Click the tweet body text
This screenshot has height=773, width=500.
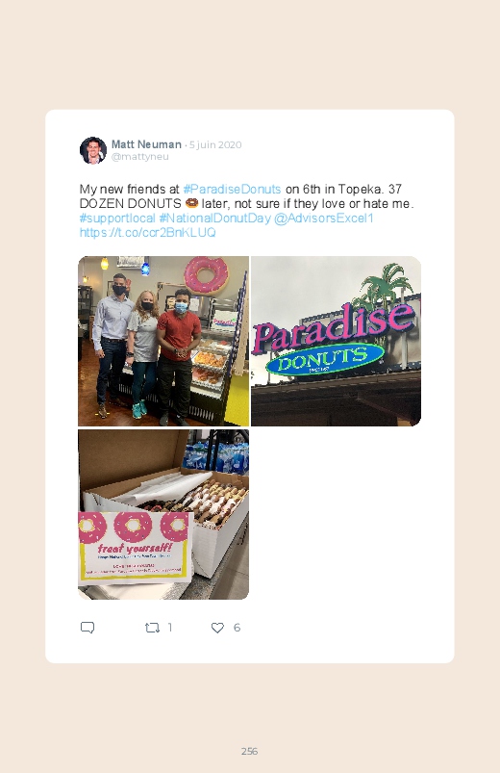[x=246, y=211]
